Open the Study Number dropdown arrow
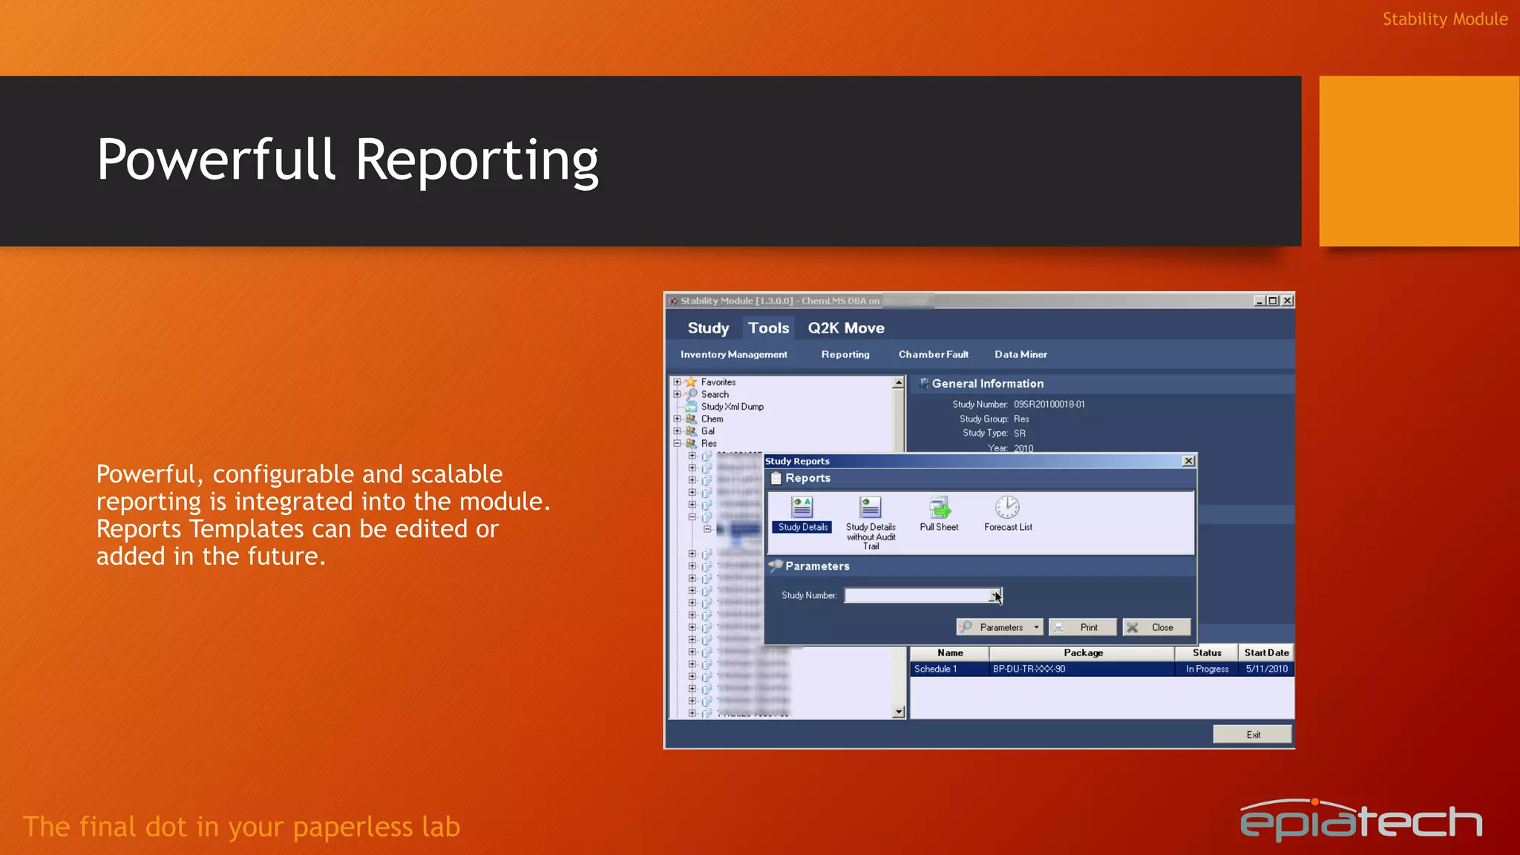This screenshot has height=855, width=1520. pos(995,596)
